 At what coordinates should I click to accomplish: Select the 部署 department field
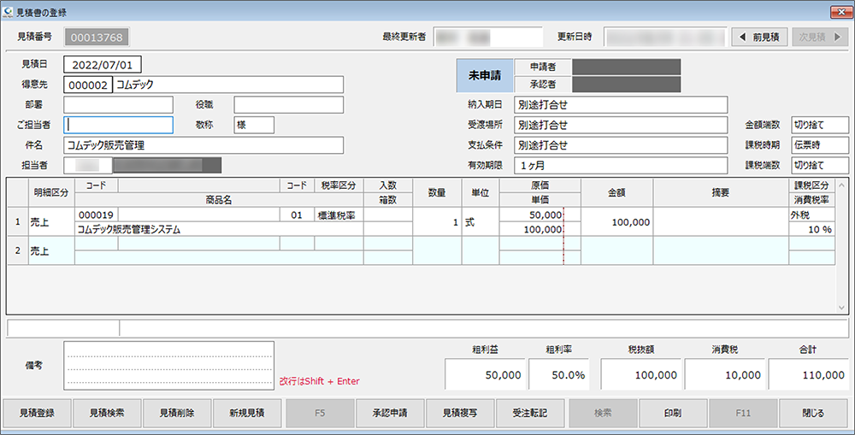point(119,105)
